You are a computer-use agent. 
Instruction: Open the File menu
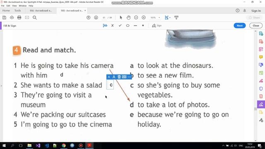click(x=3, y=6)
